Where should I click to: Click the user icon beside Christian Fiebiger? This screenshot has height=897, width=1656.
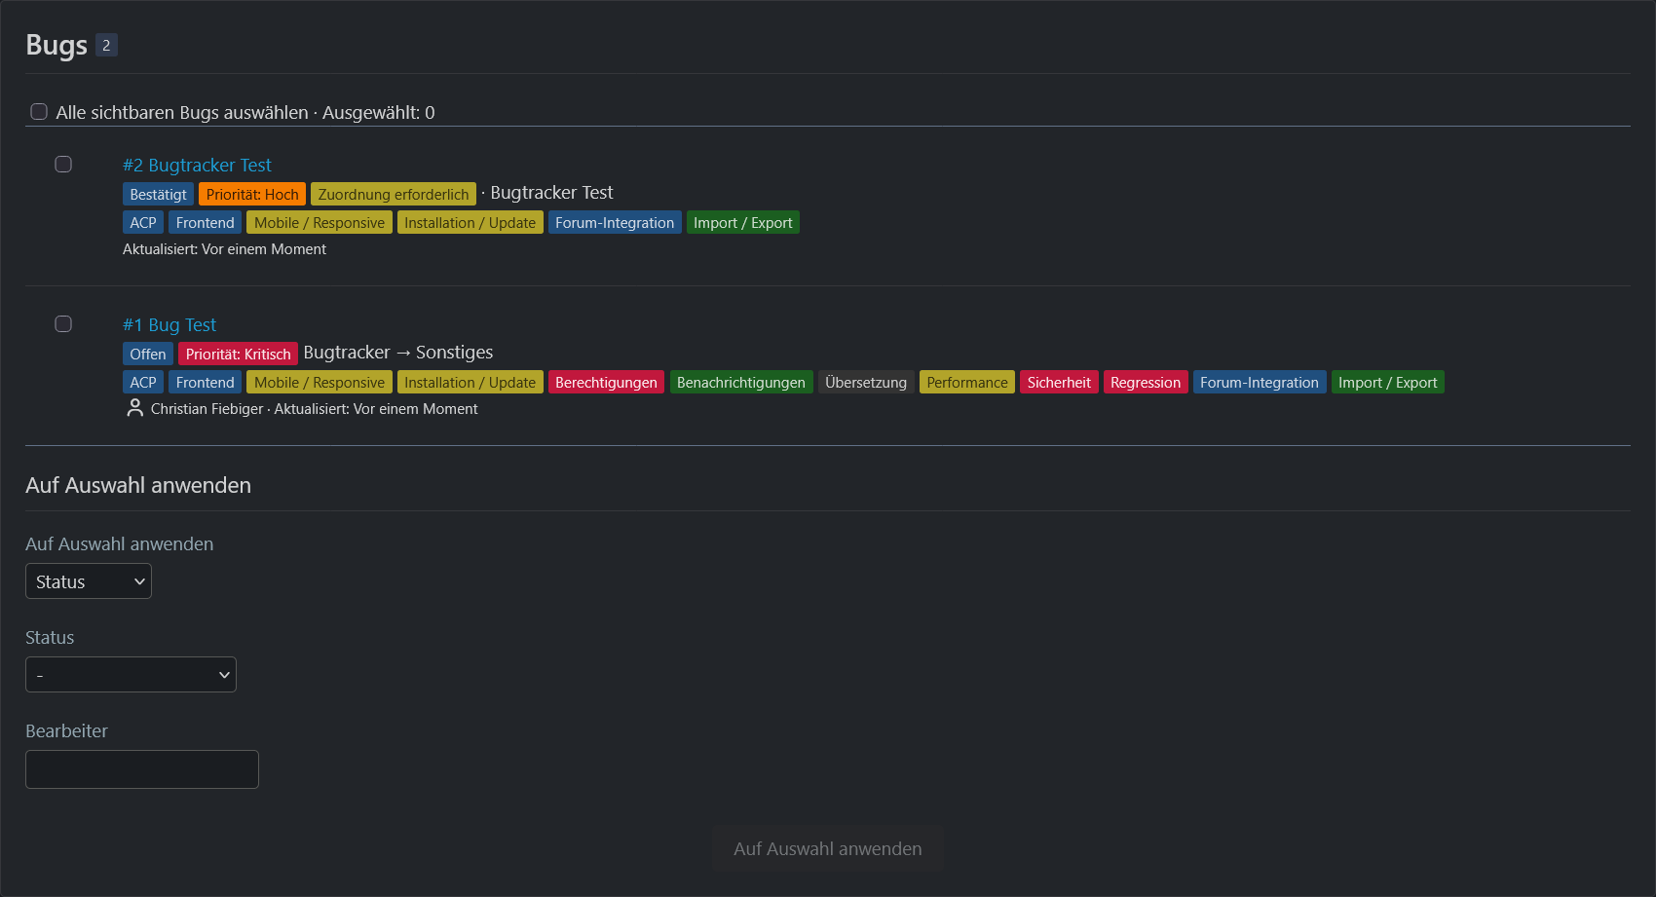click(x=134, y=408)
